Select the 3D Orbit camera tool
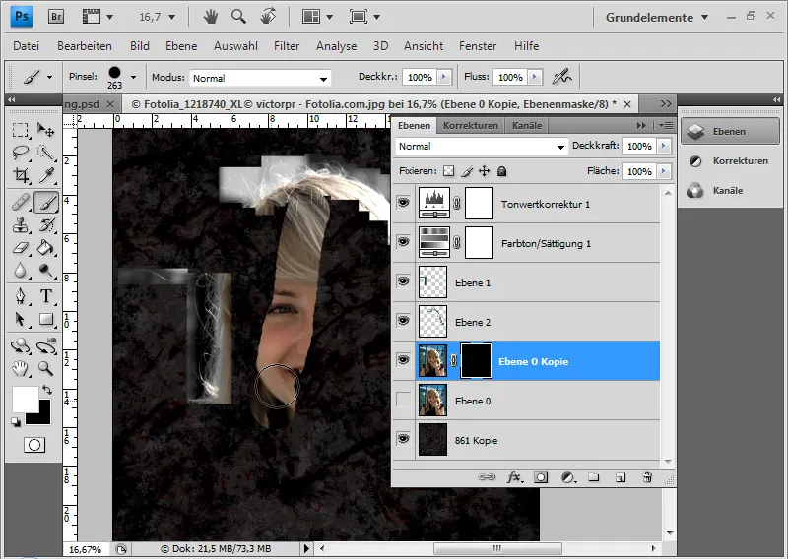Image resolution: width=788 pixels, height=559 pixels. point(46,346)
